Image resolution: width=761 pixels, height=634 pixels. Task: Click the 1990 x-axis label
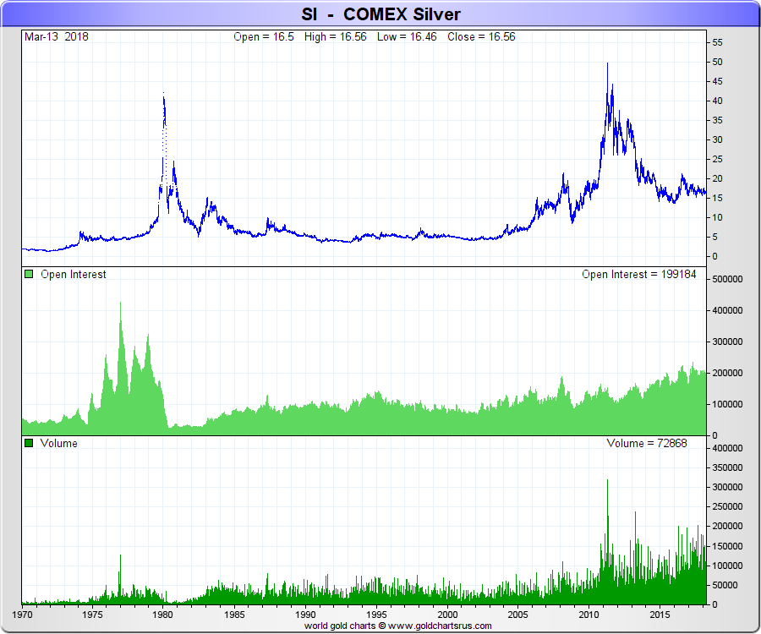[305, 615]
